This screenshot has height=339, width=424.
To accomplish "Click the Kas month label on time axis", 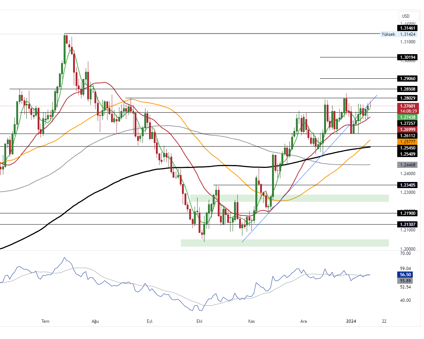I will (x=252, y=321).
